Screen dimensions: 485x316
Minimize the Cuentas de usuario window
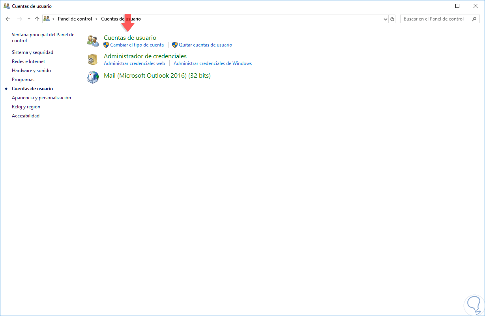439,6
